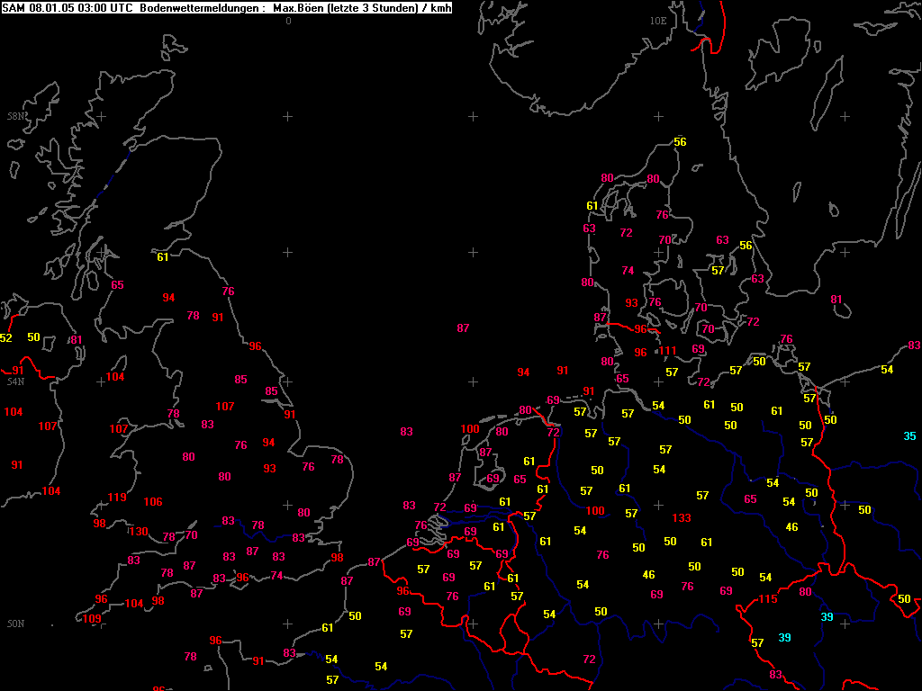Screen dimensions: 922x691
Task: Select the lone 87 value in the North Sea
Action: tap(464, 328)
